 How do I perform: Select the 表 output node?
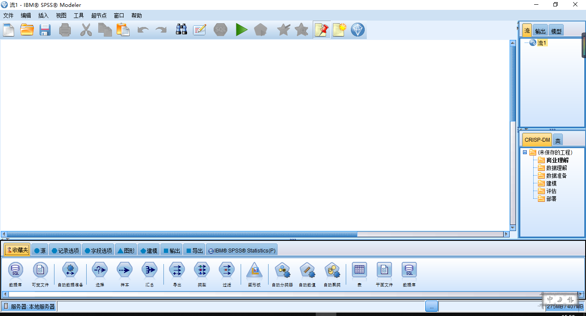359,273
